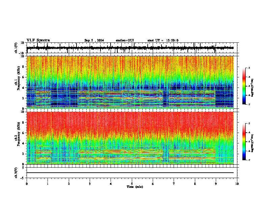The height and width of the screenshot is (206, 267).
Task: Click the flat ch.3 voltage line plot
Action: click(x=130, y=173)
